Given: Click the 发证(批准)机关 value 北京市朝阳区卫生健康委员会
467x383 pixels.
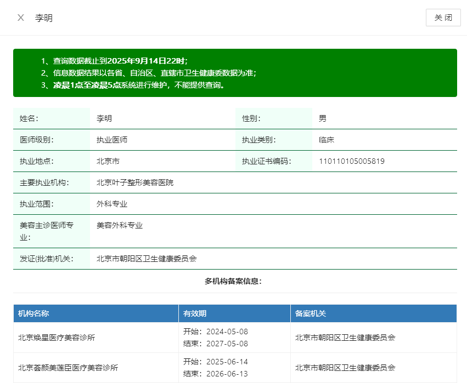Looking at the screenshot, I should pyautogui.click(x=147, y=259).
